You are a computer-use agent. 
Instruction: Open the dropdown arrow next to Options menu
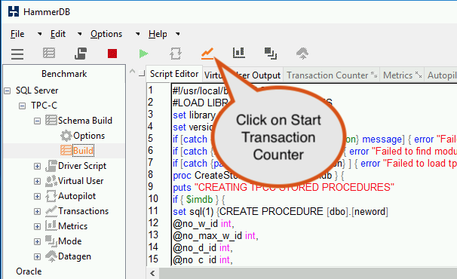tap(137, 34)
